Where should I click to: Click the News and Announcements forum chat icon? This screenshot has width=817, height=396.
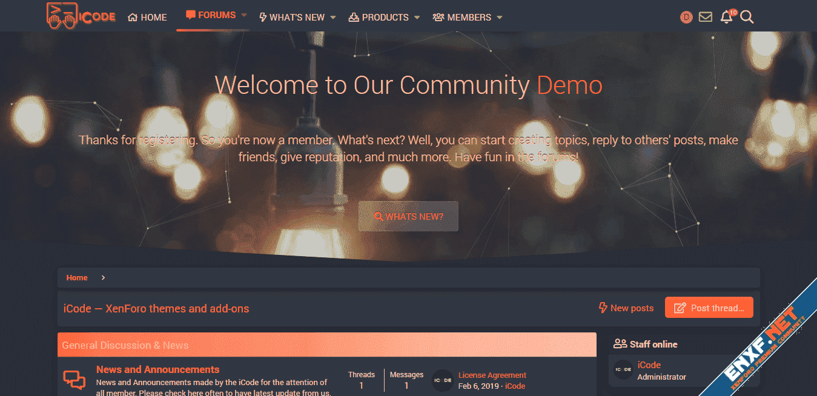(74, 380)
